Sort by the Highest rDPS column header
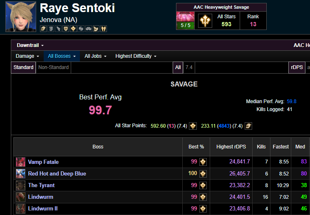Screen dimensions: 310x215 [x=231, y=147]
